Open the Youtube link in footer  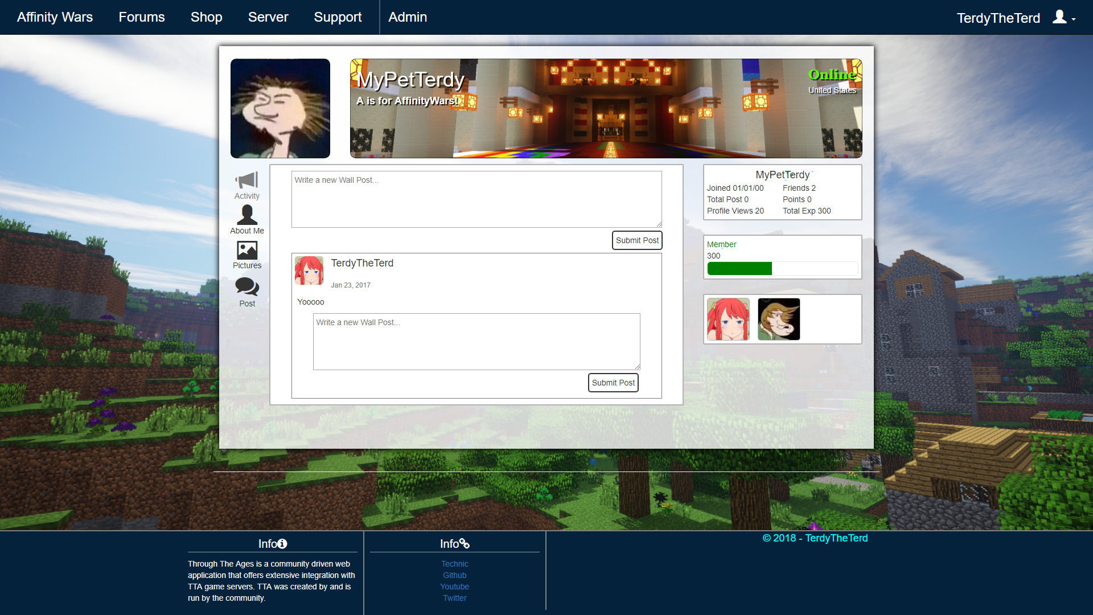454,586
